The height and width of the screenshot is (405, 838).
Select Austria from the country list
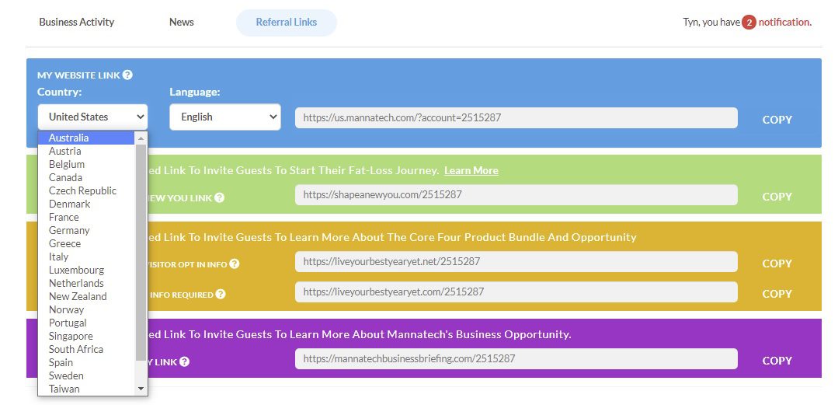point(87,151)
